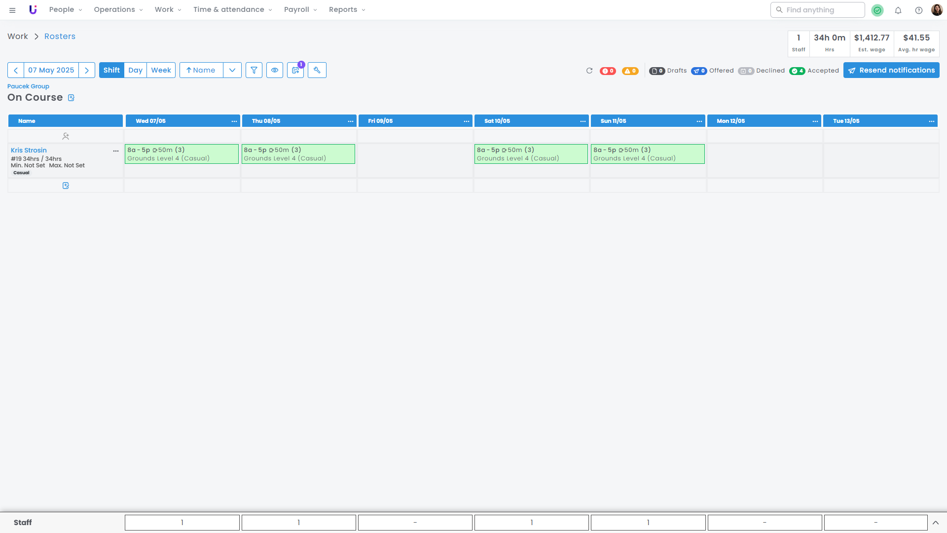The height and width of the screenshot is (533, 947).
Task: Expand the sort options dropdown arrow
Action: point(232,70)
